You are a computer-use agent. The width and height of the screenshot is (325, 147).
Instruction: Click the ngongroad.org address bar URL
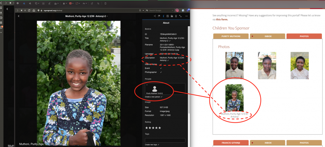53,10
